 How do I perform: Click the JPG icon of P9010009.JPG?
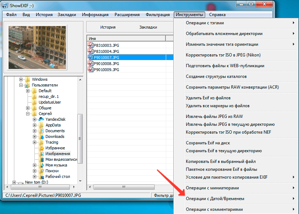[90, 69]
